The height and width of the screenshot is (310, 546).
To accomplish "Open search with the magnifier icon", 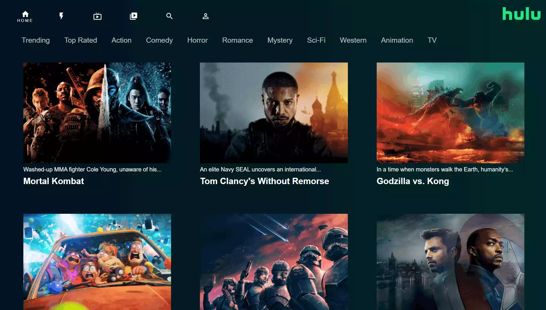I will [169, 16].
